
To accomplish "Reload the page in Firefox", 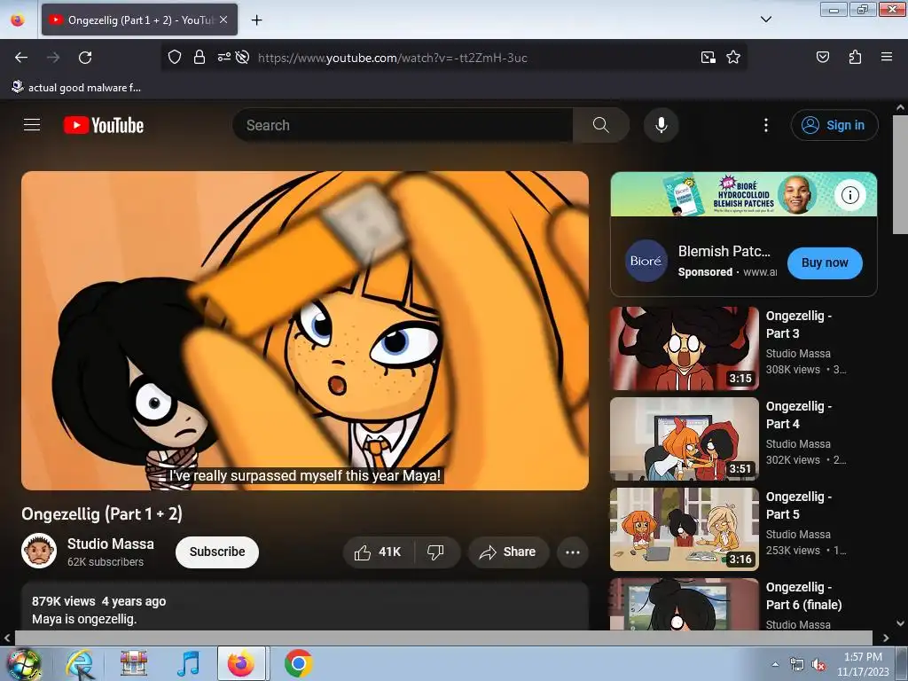I will pos(85,58).
